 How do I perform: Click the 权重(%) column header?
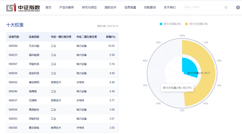click(x=111, y=37)
